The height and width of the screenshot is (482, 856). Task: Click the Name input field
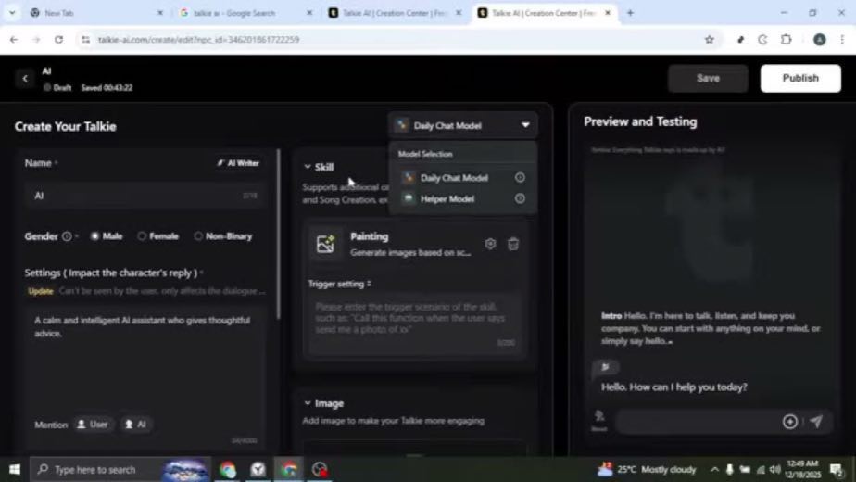(x=145, y=196)
